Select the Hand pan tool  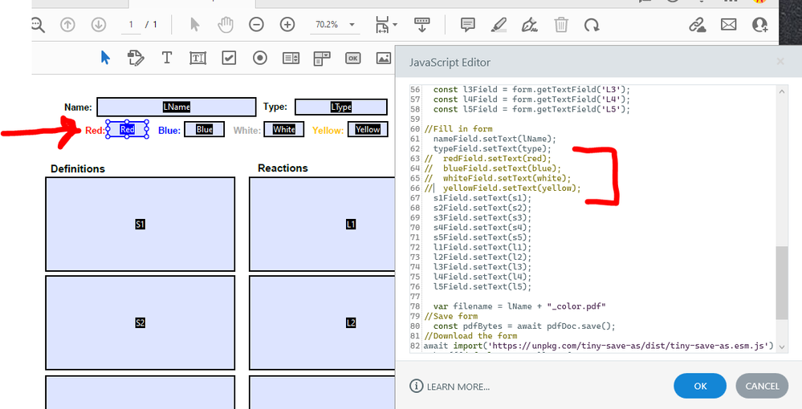pyautogui.click(x=226, y=25)
